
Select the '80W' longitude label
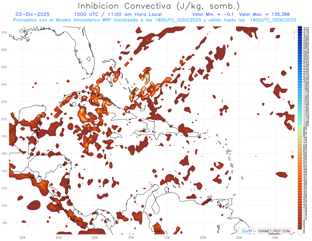95,238
